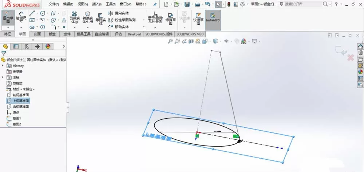Open dropdown arrow next to Line tool
Image resolution: width=364 pixels, height=172 pixels.
37,13
